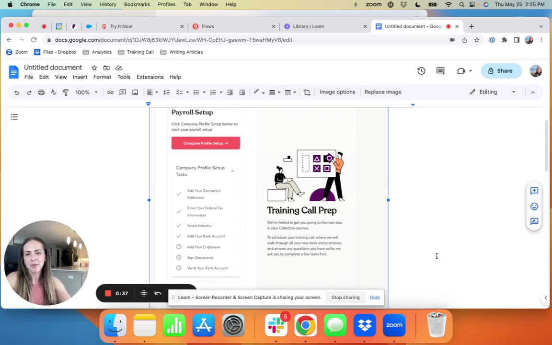Open the Insert menu in Docs

80,77
